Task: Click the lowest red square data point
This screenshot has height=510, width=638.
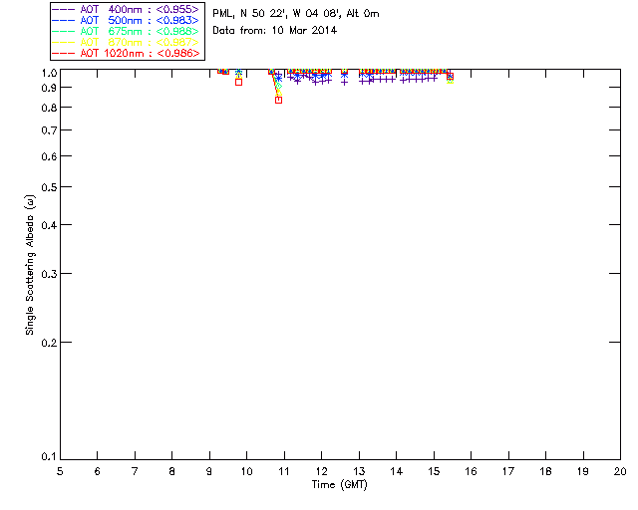Action: 279,100
